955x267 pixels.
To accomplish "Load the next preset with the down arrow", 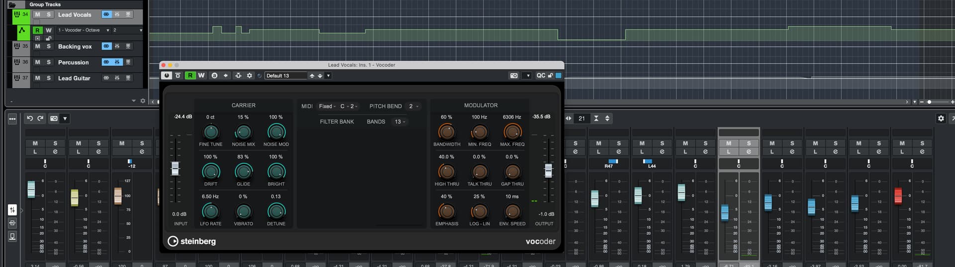I will click(320, 75).
